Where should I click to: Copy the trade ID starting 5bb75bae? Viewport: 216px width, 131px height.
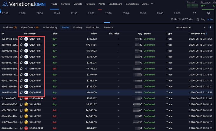pyautogui.click(x=21, y=122)
